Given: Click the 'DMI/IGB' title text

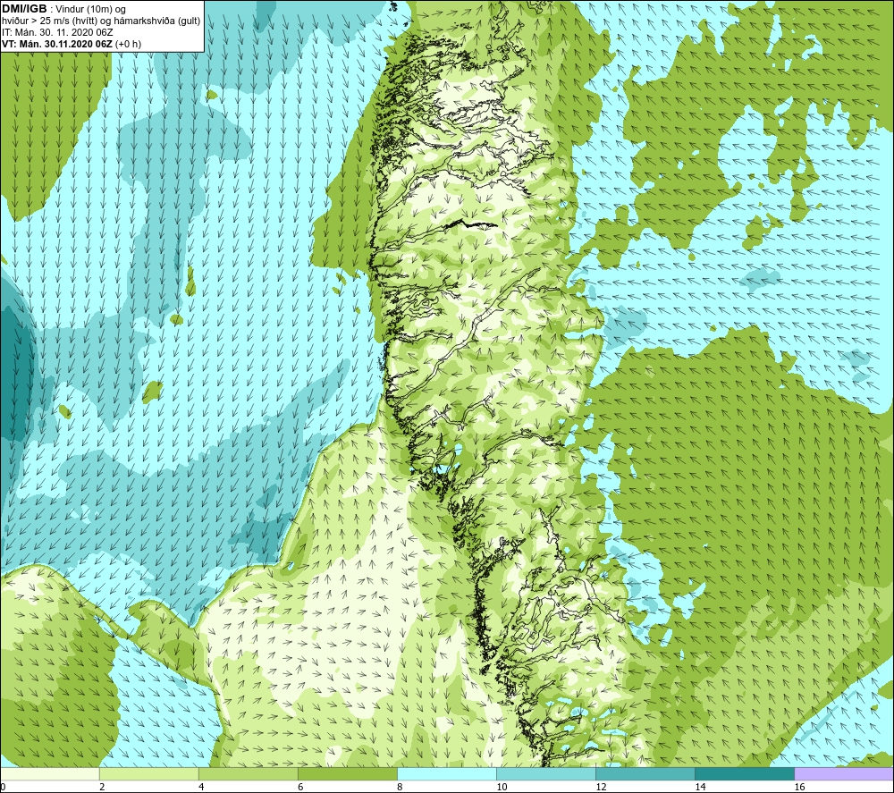Looking at the screenshot, I should 24,9.
